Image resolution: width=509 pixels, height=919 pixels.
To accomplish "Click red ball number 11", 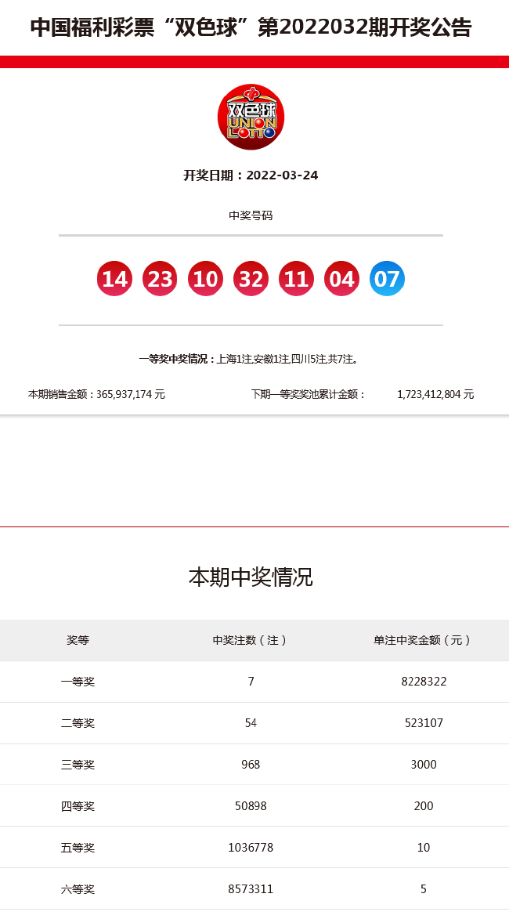I will point(296,279).
